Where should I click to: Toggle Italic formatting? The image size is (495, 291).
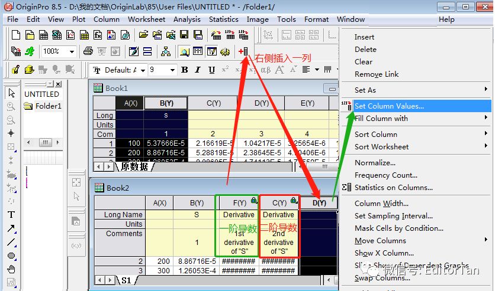[198, 70]
